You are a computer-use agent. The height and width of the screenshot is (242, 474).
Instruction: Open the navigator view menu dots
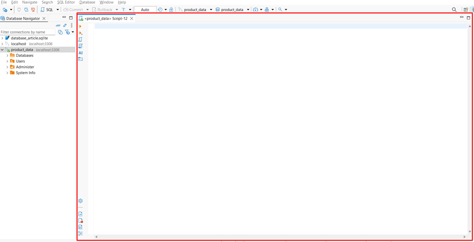tap(71, 25)
